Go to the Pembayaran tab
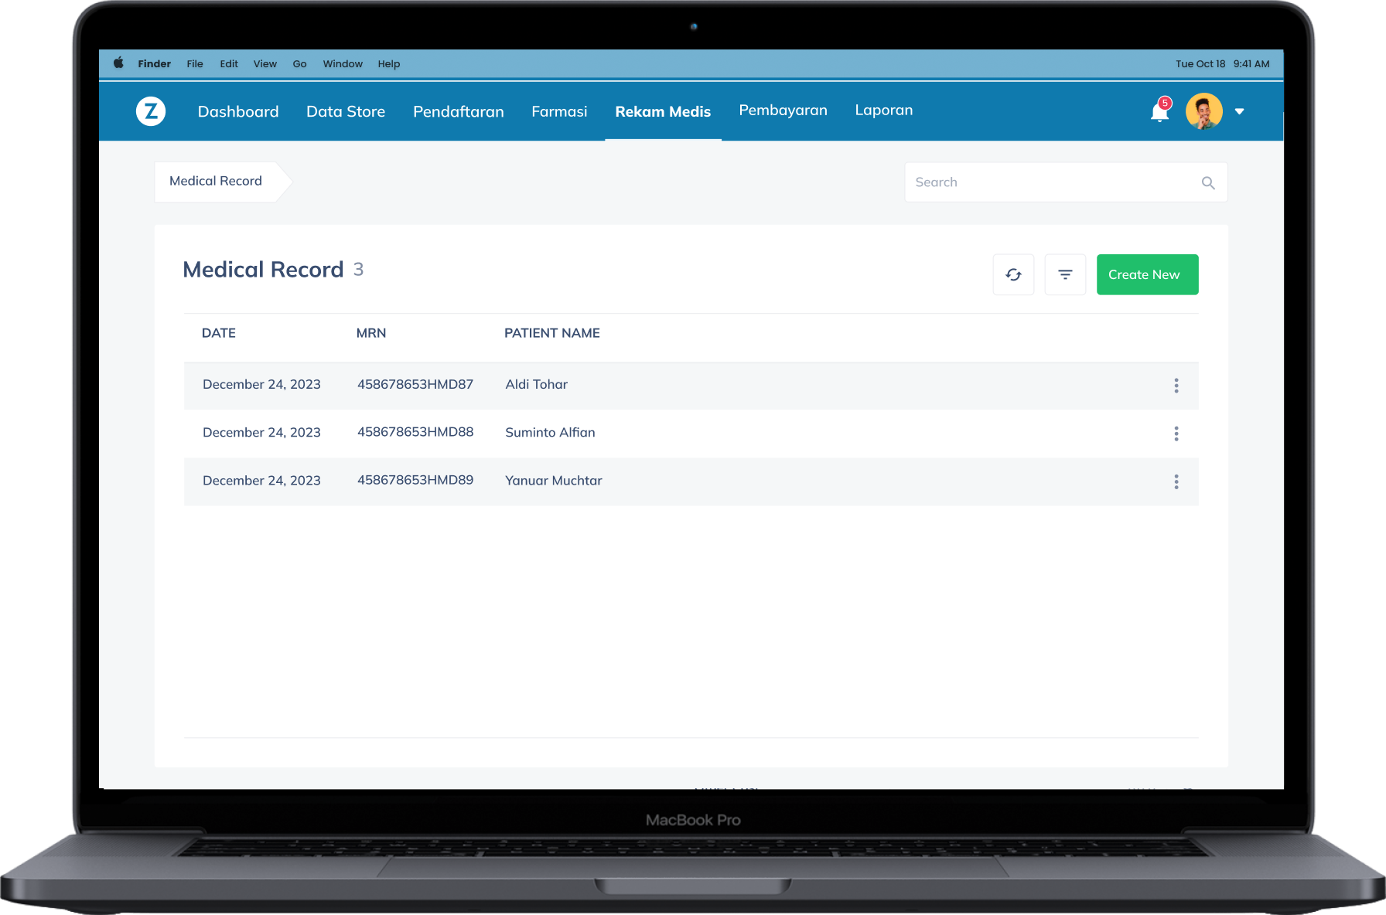The width and height of the screenshot is (1386, 915). [783, 111]
